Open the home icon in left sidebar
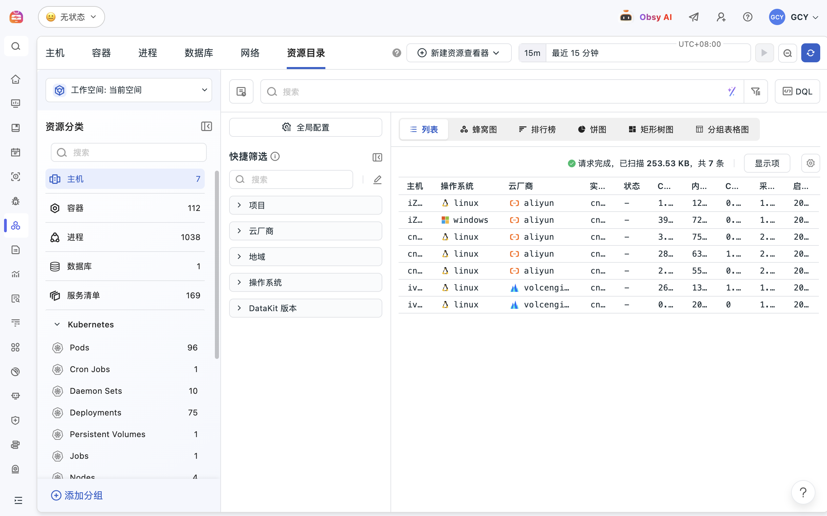The width and height of the screenshot is (827, 516). click(16, 79)
